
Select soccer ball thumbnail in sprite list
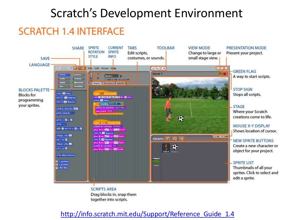coord(175,148)
